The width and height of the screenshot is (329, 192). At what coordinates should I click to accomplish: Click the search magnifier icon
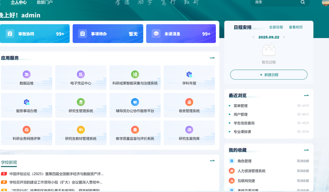[303, 2]
